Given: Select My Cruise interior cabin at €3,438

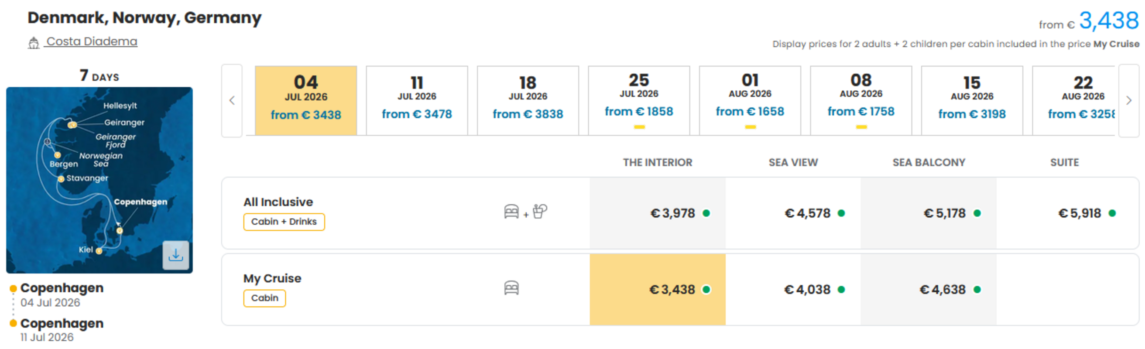Looking at the screenshot, I should pos(658,289).
